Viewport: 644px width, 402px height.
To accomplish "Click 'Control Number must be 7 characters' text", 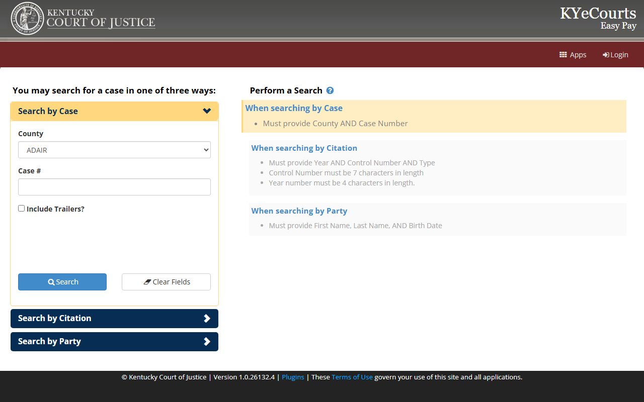I will [346, 173].
